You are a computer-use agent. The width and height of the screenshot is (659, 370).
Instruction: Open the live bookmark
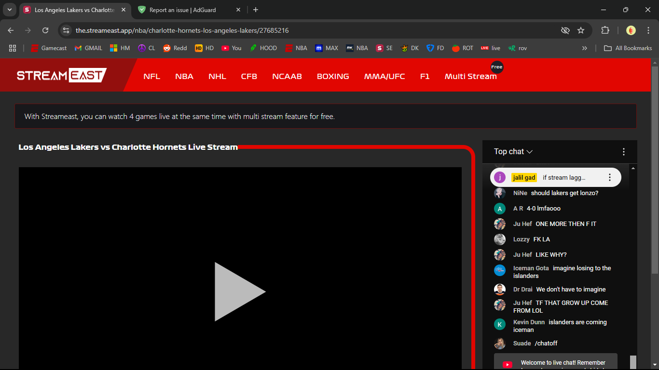pyautogui.click(x=490, y=48)
